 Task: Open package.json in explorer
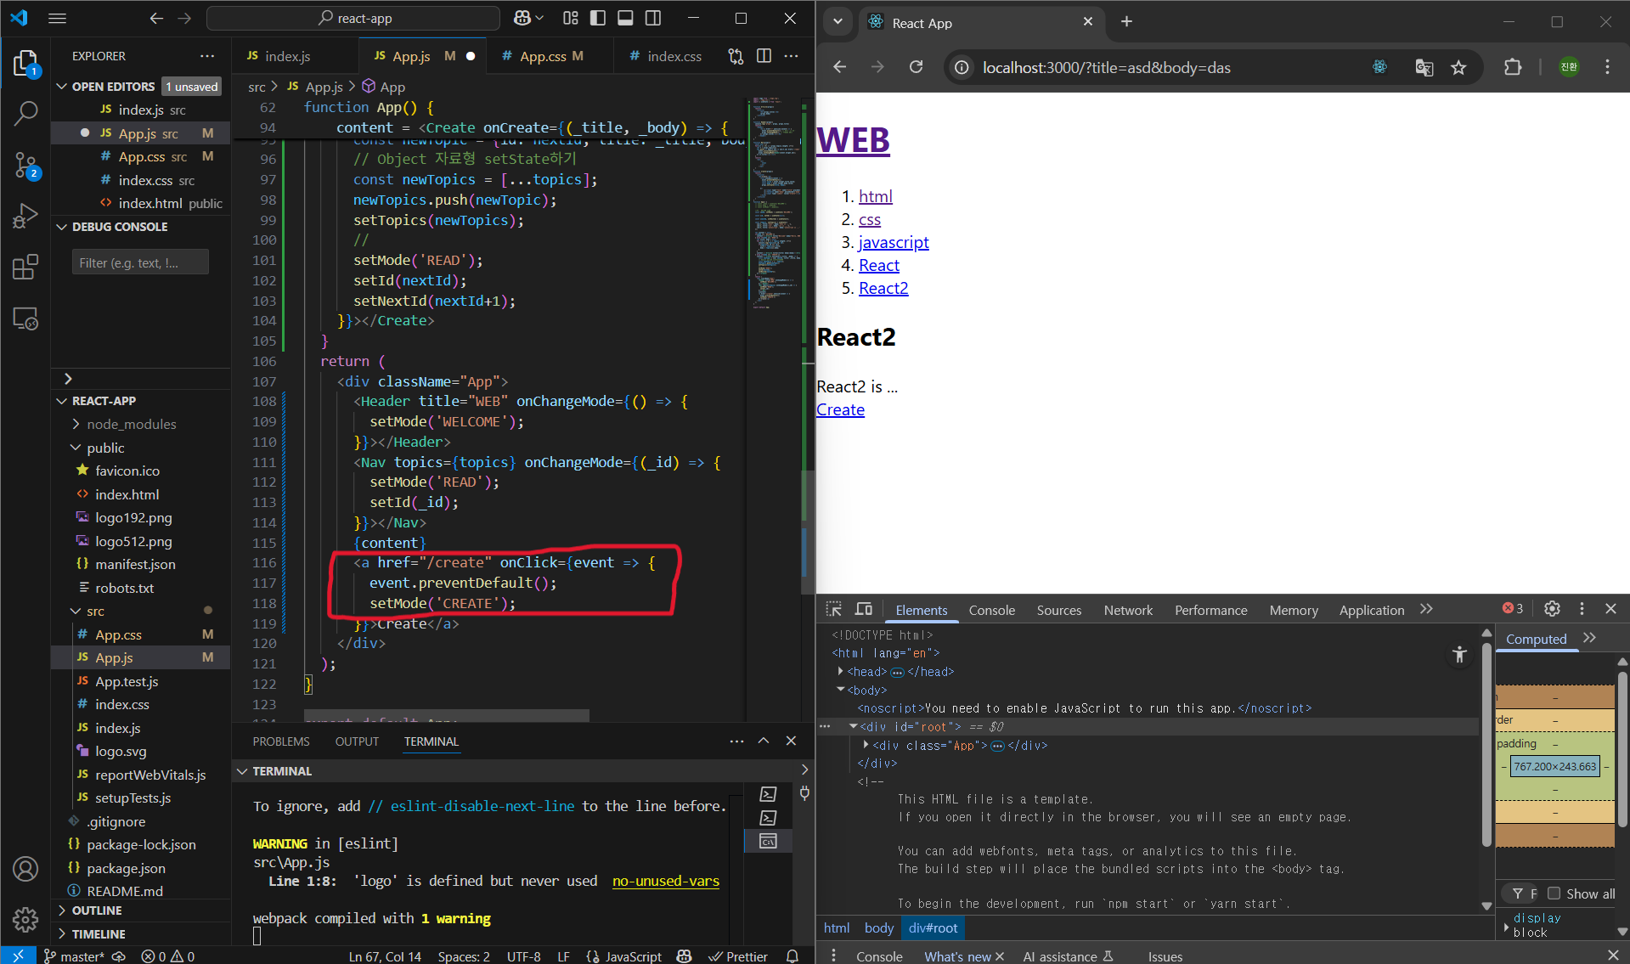(x=126, y=868)
